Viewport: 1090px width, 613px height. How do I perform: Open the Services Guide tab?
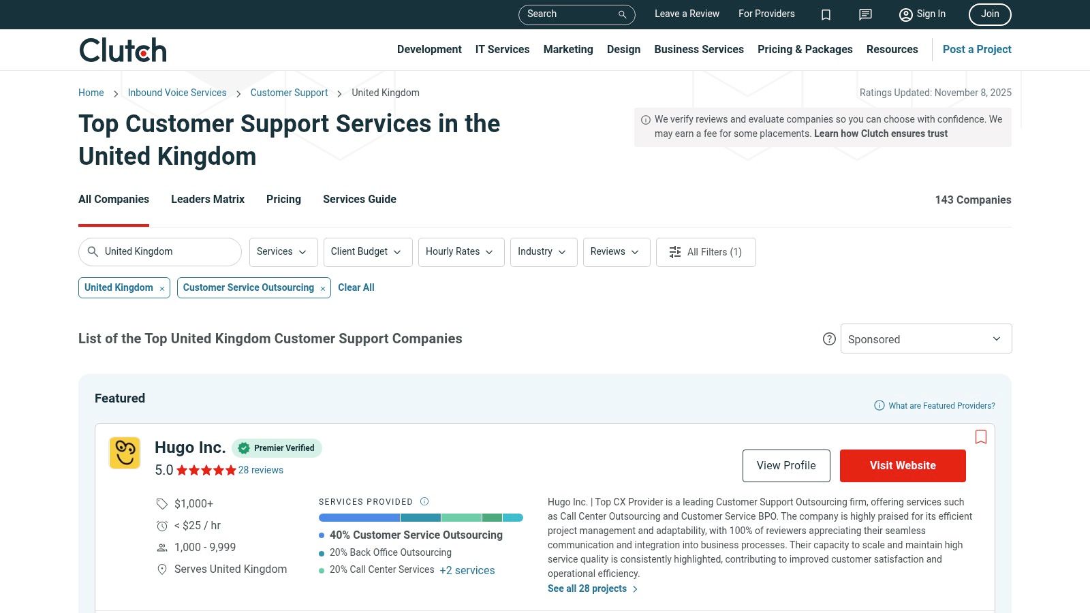(x=360, y=200)
